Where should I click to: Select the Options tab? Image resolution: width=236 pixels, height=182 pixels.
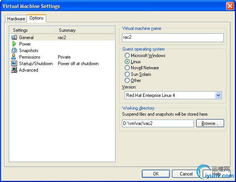point(36,18)
